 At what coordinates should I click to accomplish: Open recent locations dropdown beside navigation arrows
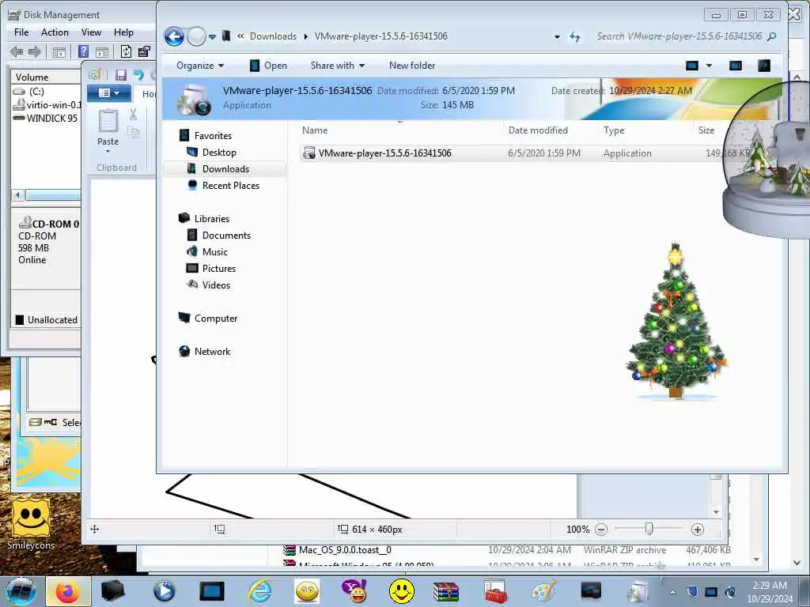click(212, 36)
